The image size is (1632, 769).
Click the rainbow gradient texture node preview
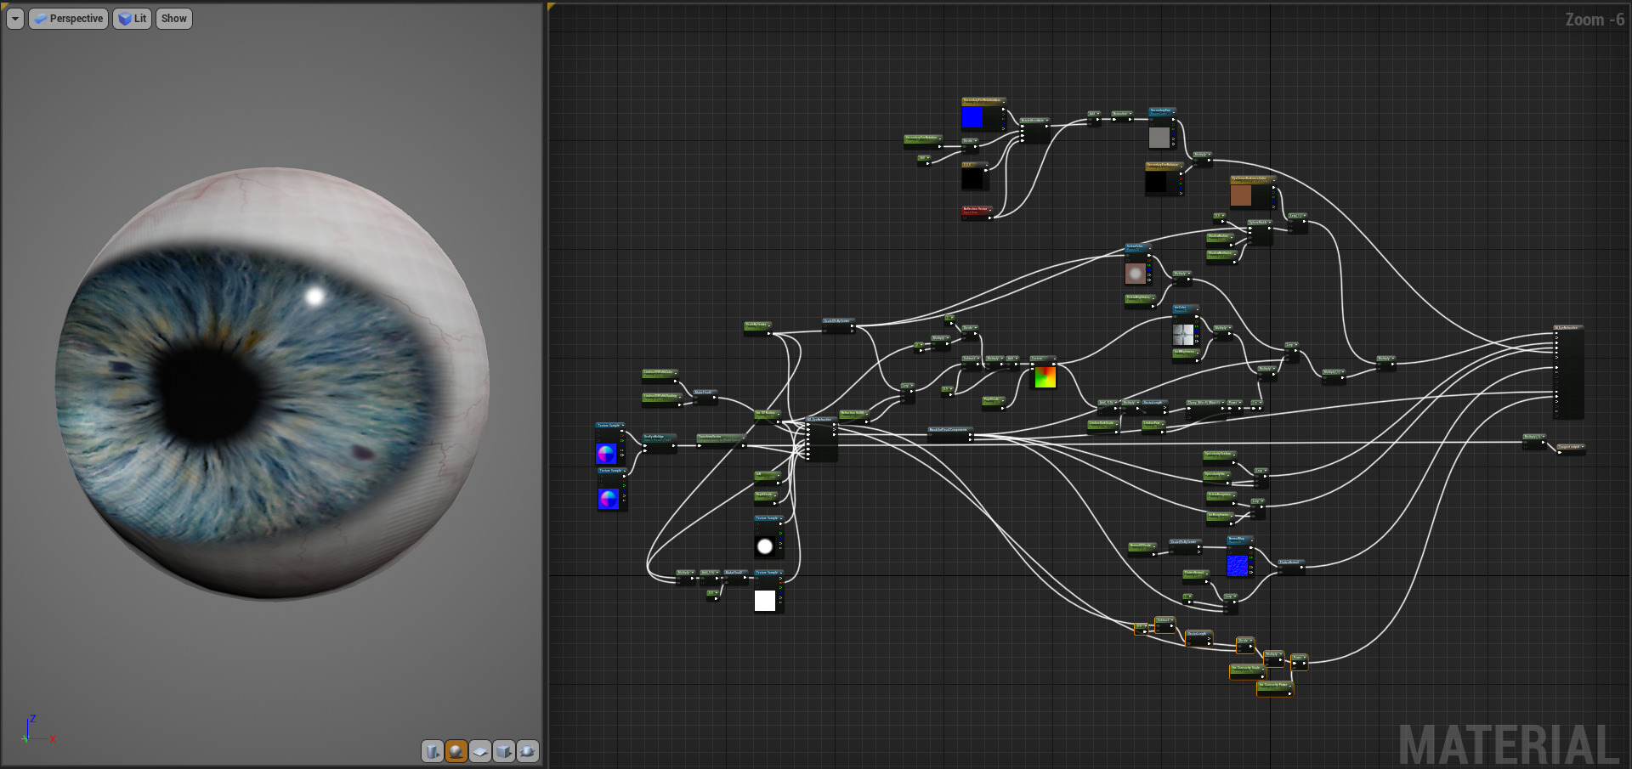click(1045, 376)
